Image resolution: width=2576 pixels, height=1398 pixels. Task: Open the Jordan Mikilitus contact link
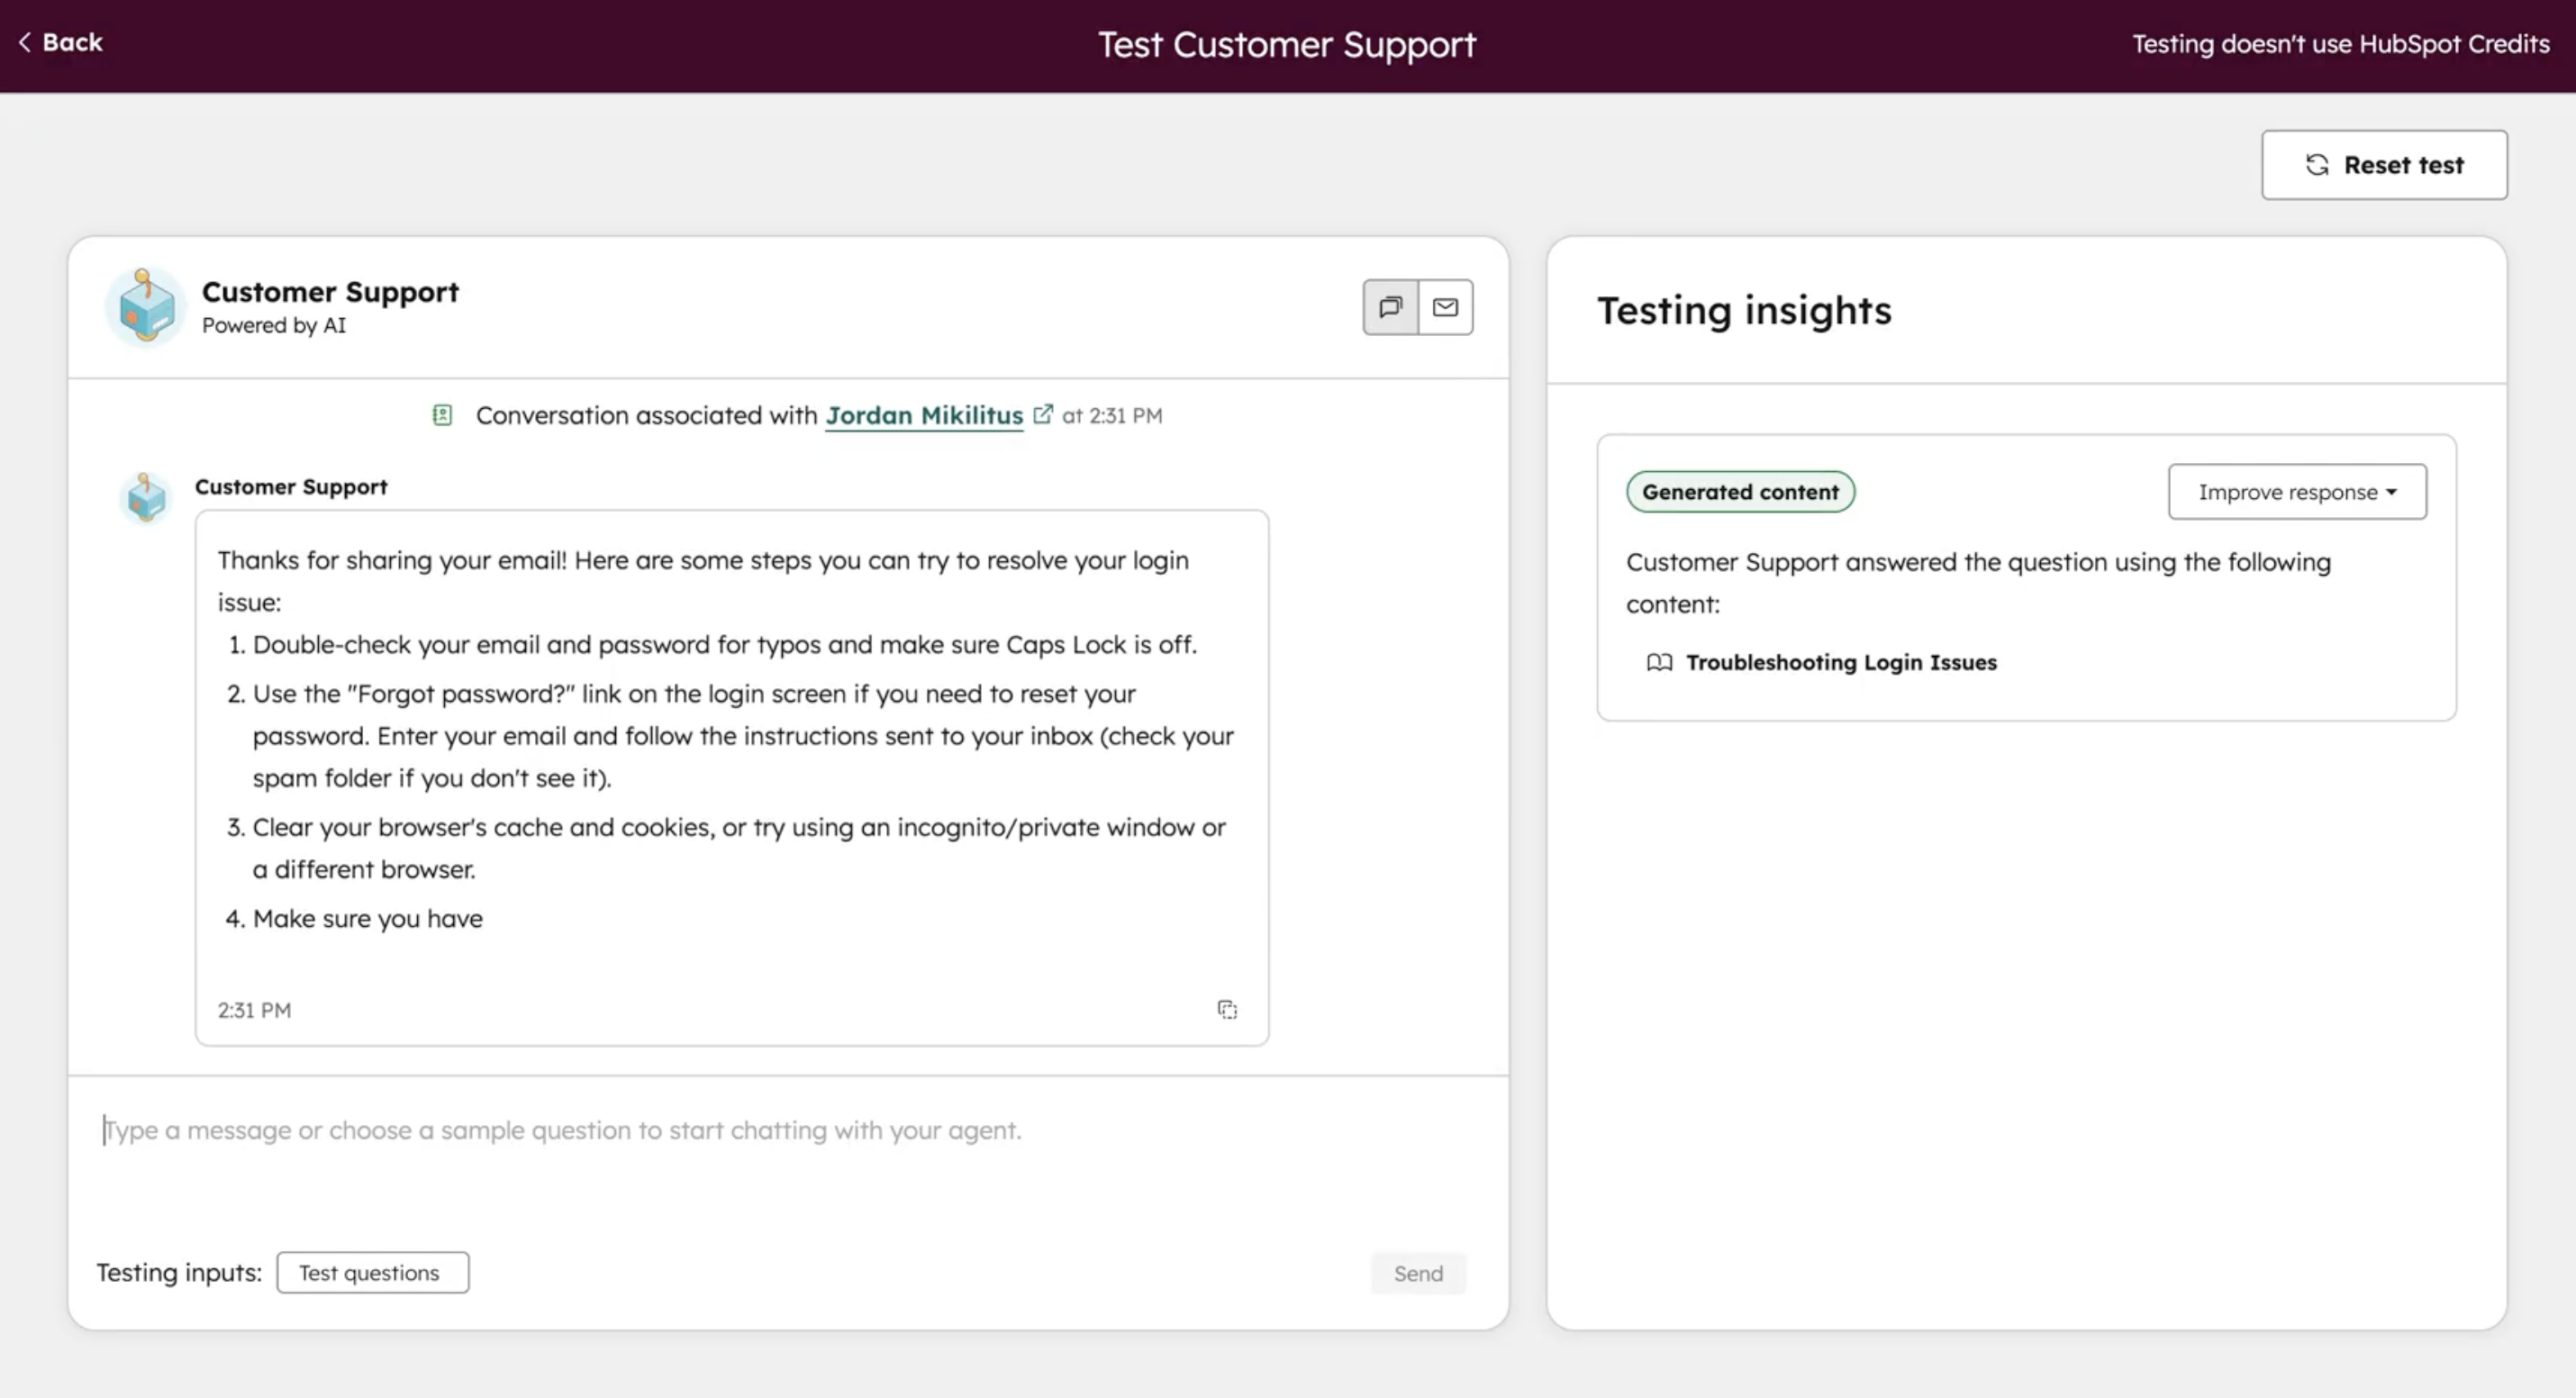coord(924,415)
